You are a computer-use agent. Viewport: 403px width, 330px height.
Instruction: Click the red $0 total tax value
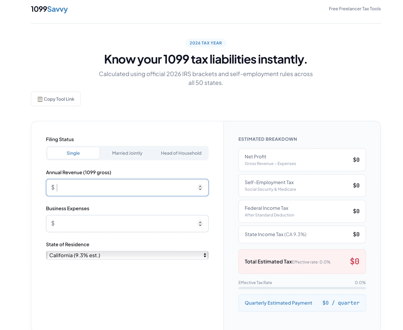[x=355, y=262]
